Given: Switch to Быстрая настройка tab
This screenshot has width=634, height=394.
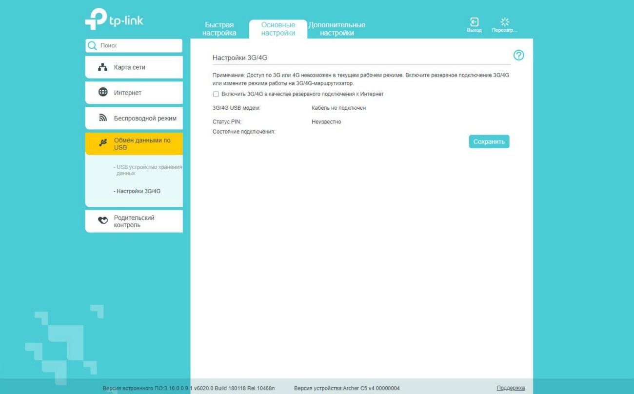Looking at the screenshot, I should tap(219, 29).
